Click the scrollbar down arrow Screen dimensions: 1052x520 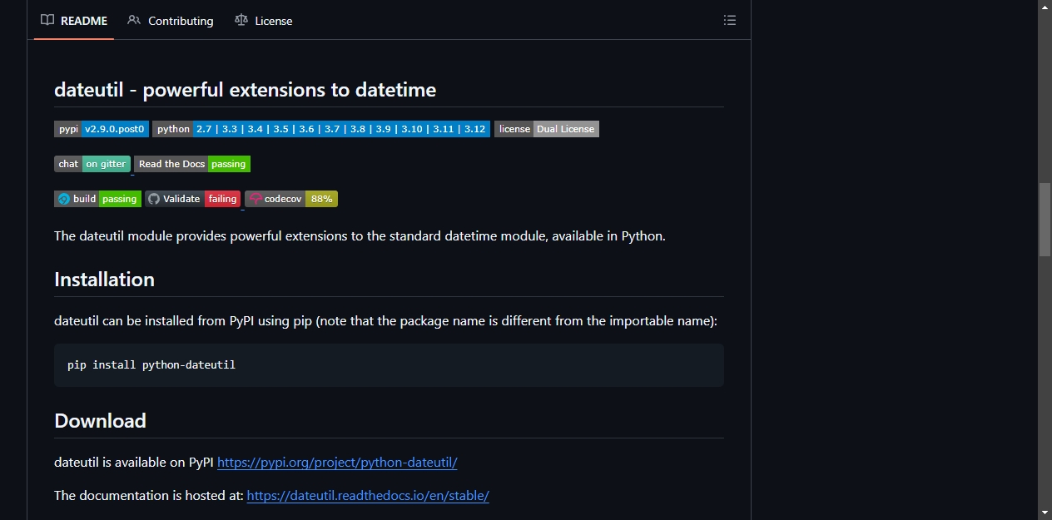coord(1045,513)
